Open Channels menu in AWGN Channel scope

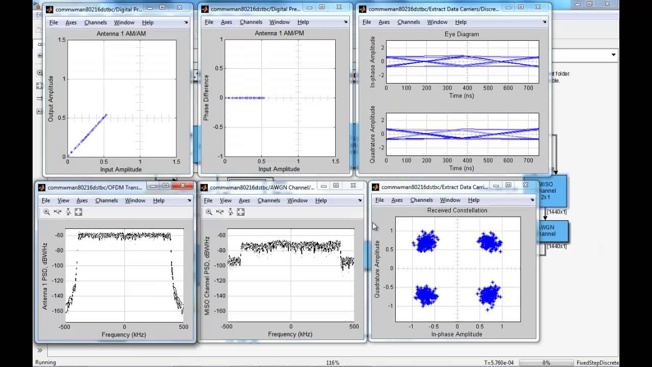(269, 200)
